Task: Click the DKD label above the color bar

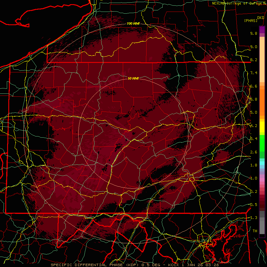Action: 260,18
